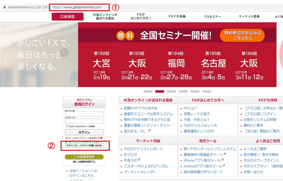Open 取引要綱／取引手数料 link
Viewport: 283px width, 181px height.
(261, 155)
